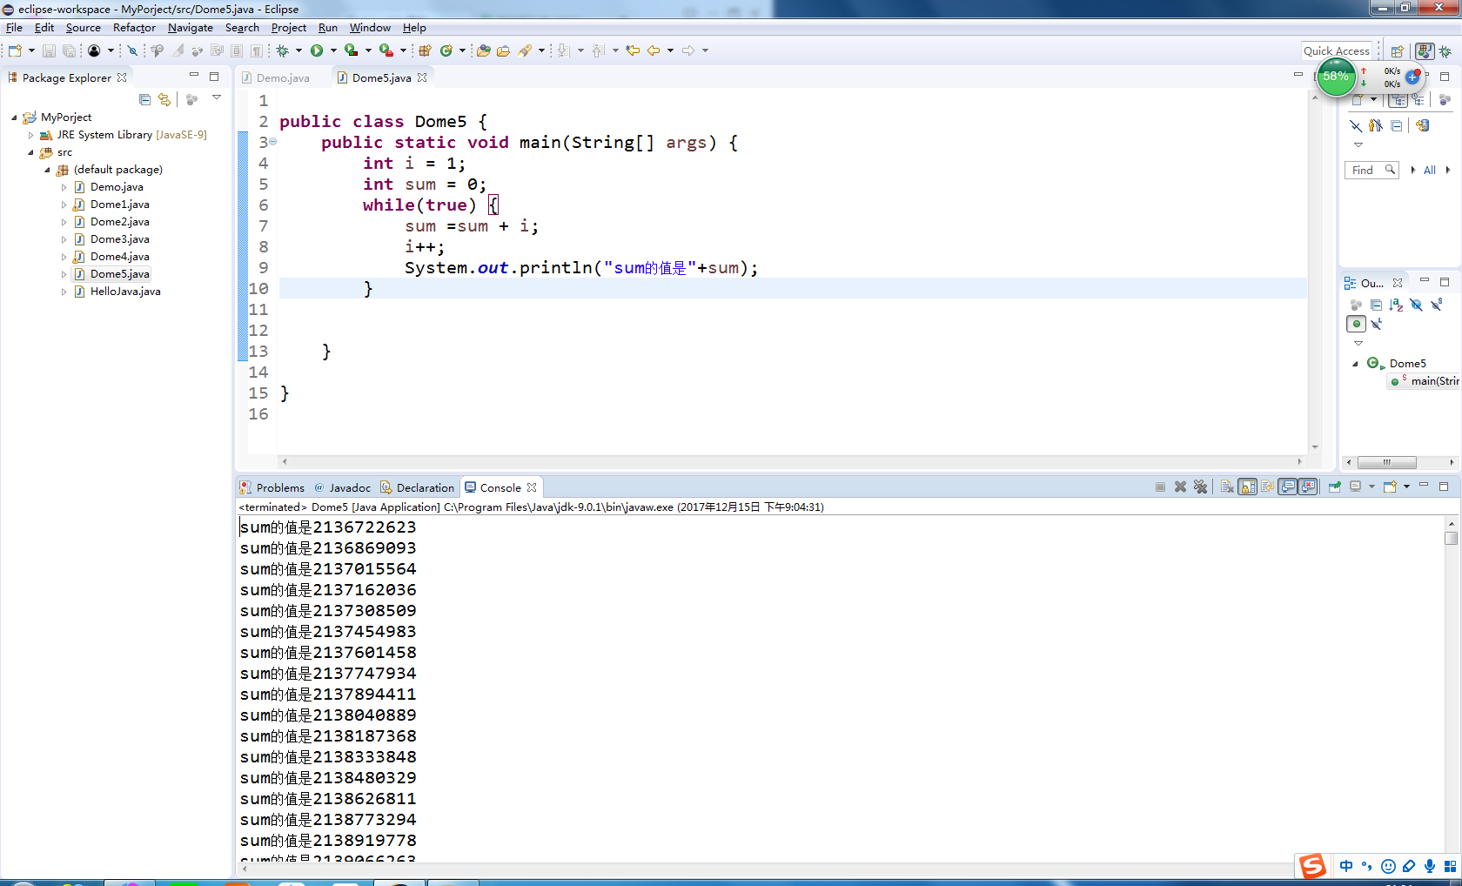Open the Refactor menu
Viewport: 1462px width, 886px height.
point(134,28)
